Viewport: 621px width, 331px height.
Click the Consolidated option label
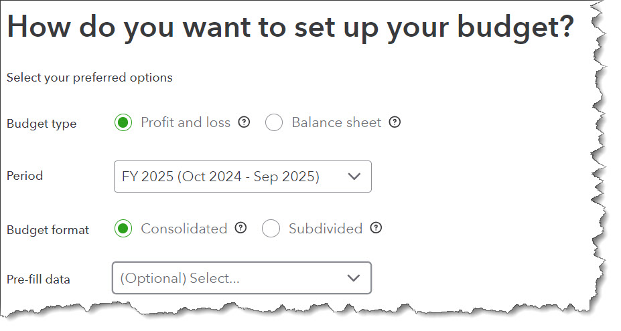(x=184, y=229)
